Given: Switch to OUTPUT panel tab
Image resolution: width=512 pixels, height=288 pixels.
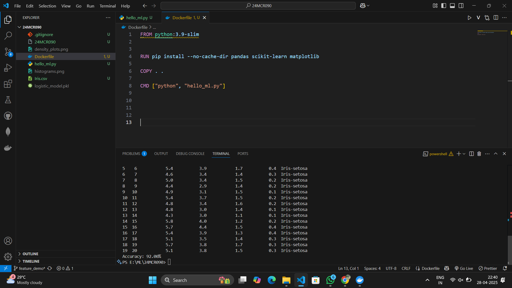Looking at the screenshot, I should [161, 154].
